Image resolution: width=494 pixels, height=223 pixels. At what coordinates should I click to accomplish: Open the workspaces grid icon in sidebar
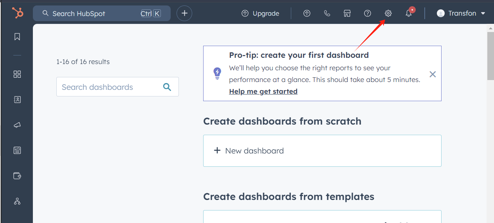(x=17, y=74)
